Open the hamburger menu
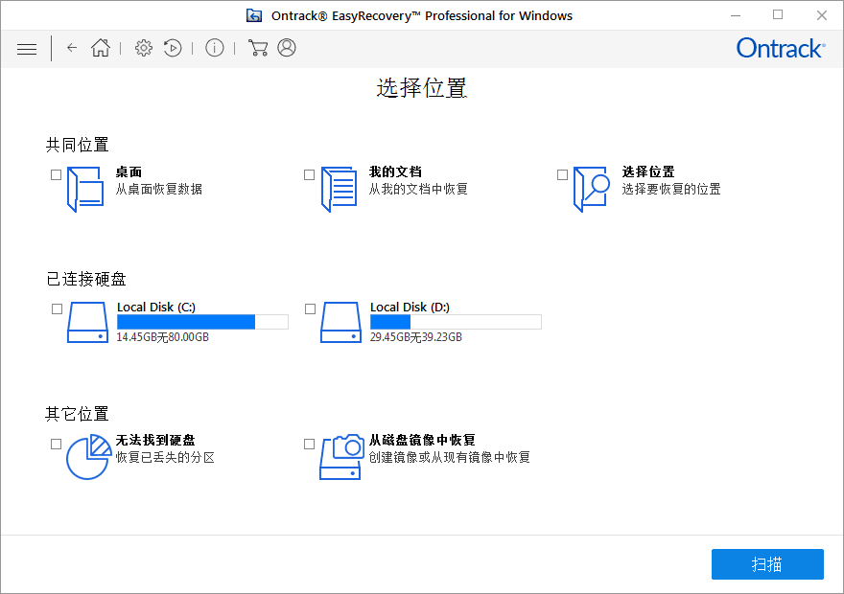This screenshot has width=844, height=594. (27, 49)
